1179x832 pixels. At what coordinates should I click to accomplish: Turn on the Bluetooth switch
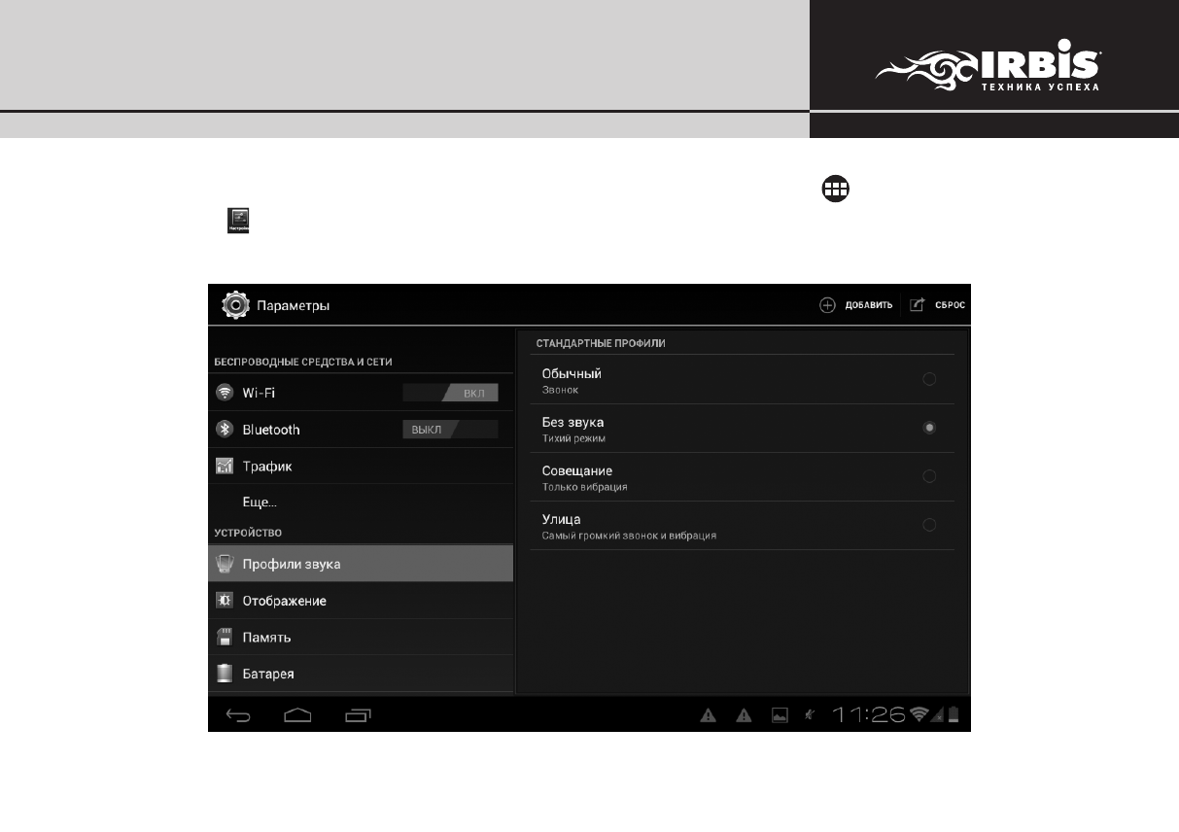pos(451,430)
